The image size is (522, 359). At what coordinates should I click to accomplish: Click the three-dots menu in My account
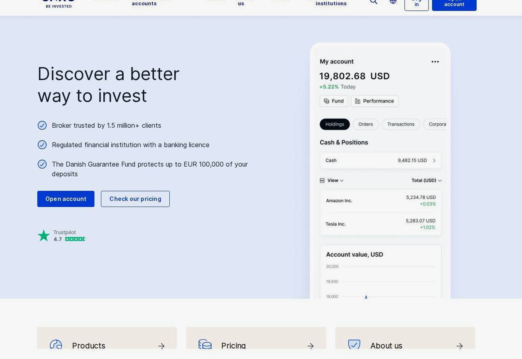pyautogui.click(x=435, y=61)
